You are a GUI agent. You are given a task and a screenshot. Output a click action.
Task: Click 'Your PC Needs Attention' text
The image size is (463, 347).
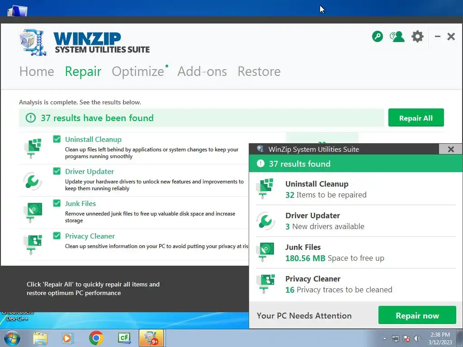(304, 315)
